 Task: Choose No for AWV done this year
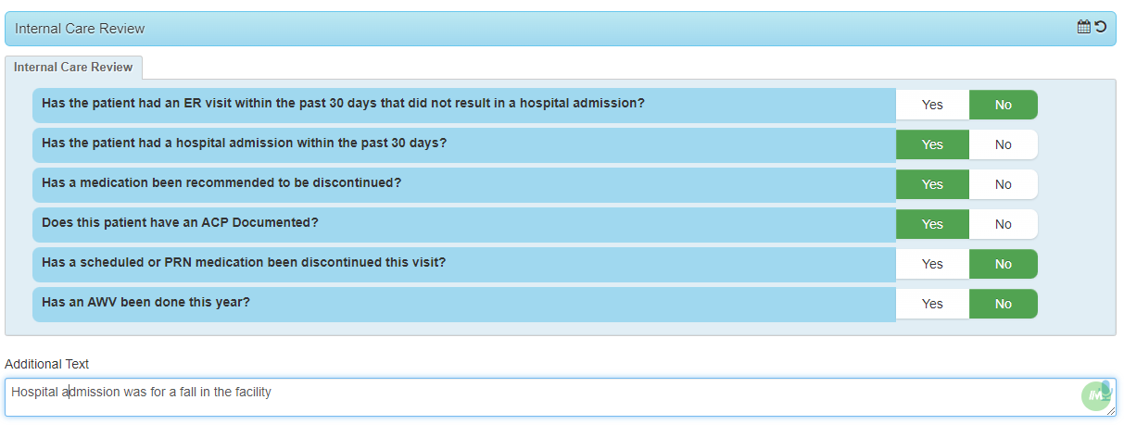click(x=1004, y=304)
